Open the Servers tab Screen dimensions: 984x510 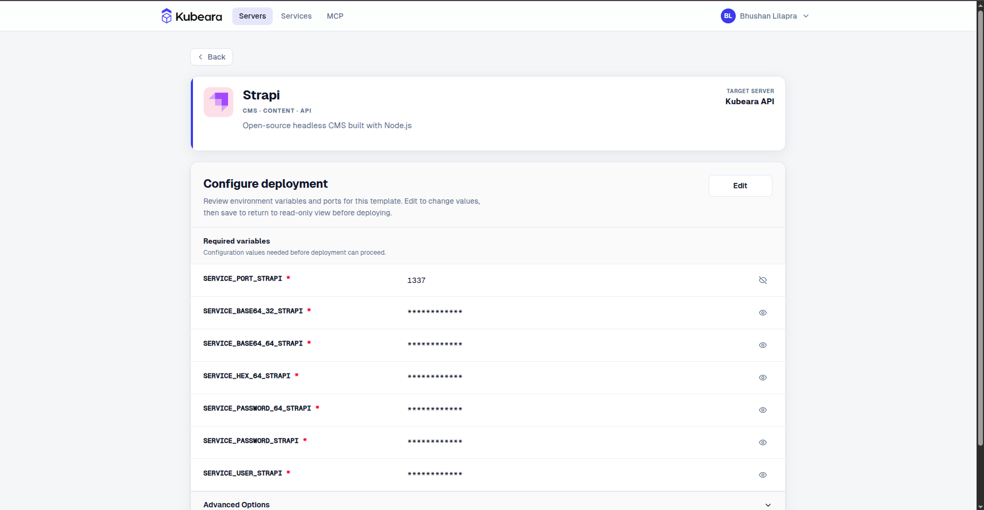coord(253,16)
